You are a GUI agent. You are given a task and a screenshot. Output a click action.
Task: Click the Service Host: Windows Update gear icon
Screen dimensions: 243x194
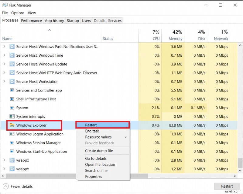(x=12, y=64)
